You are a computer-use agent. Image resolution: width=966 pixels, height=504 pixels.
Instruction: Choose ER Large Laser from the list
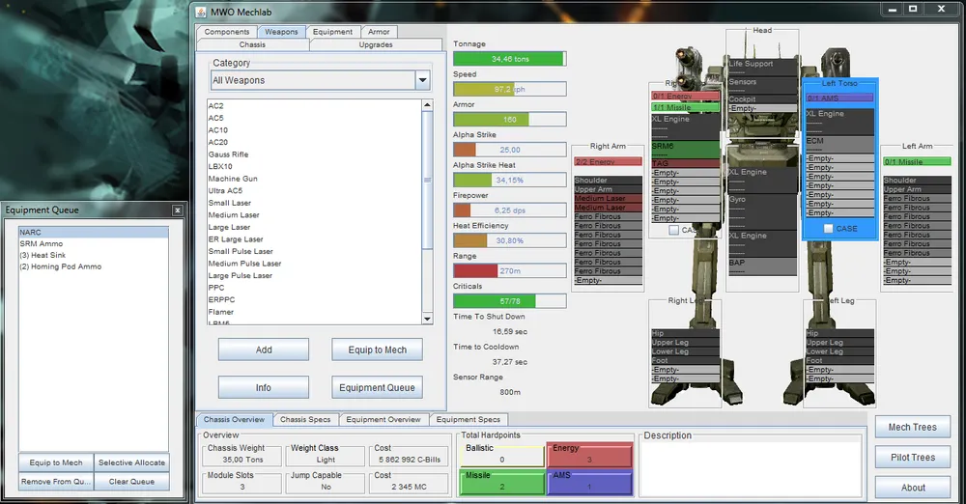pyautogui.click(x=236, y=239)
